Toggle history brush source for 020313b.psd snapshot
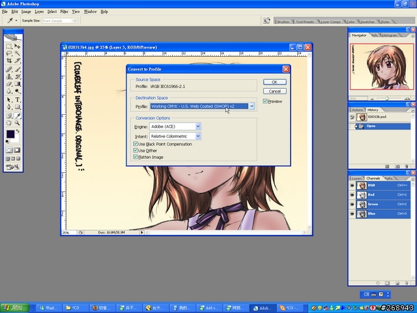The width and height of the screenshot is (417, 313). 352,117
